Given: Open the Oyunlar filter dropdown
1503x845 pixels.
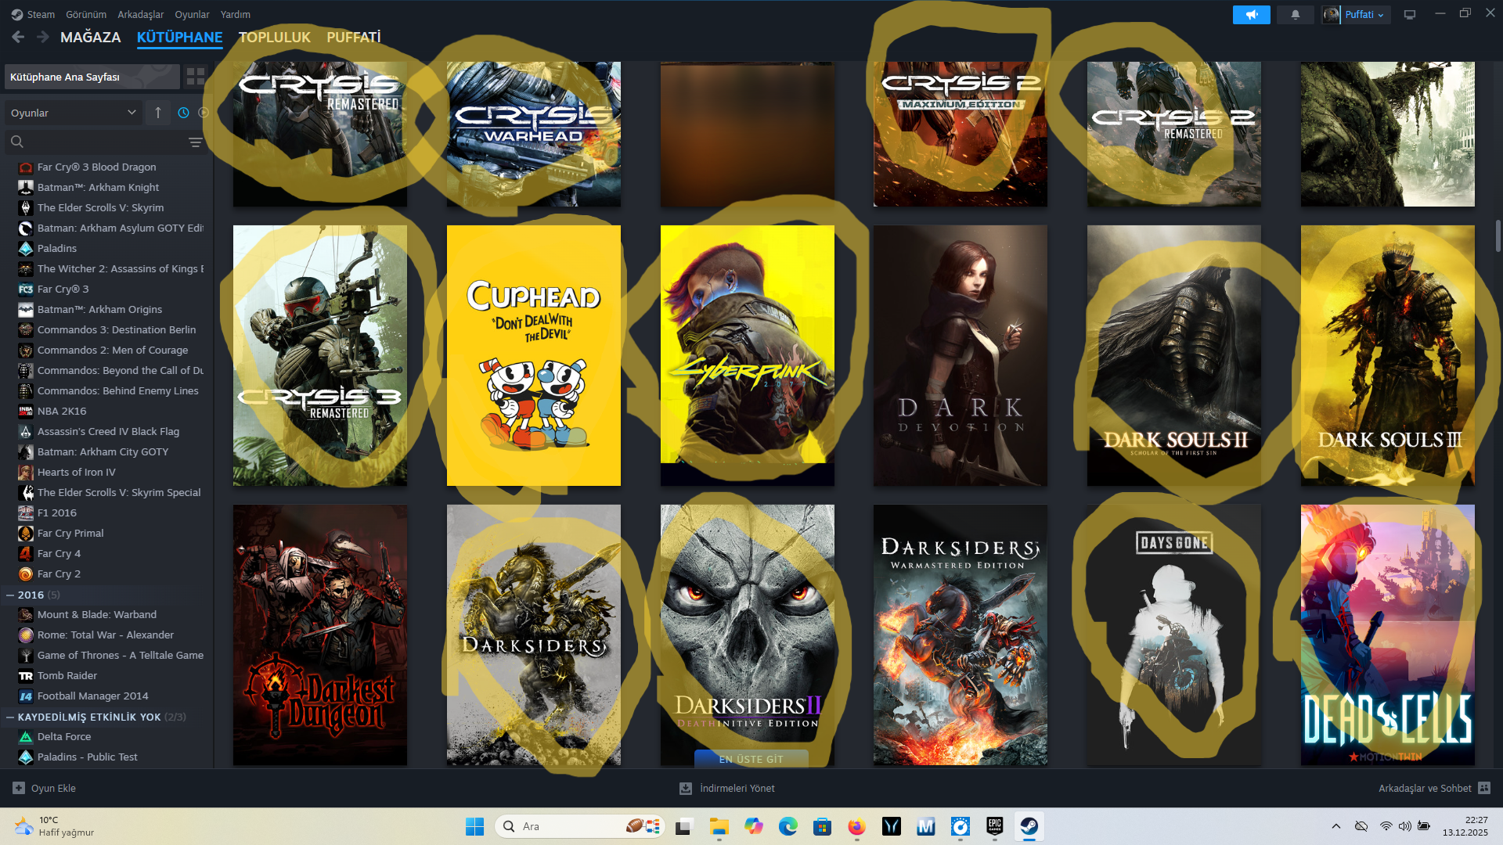Looking at the screenshot, I should click(x=73, y=113).
